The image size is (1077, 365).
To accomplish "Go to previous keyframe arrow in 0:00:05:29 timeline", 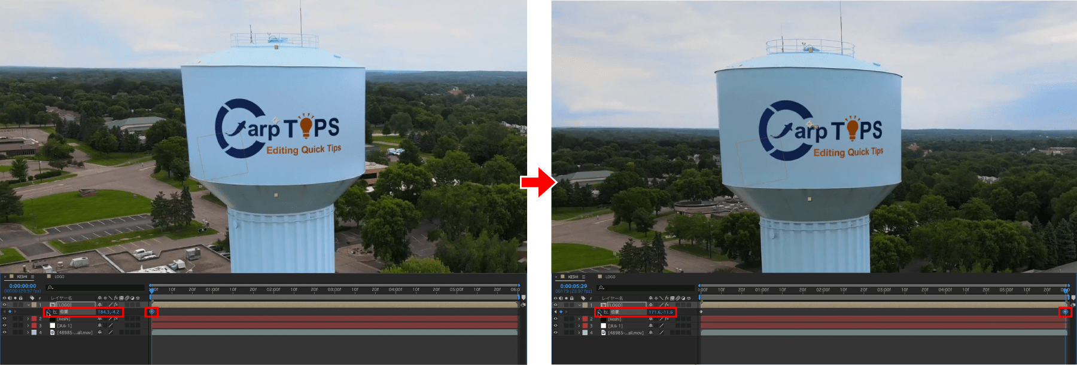I will coord(555,312).
